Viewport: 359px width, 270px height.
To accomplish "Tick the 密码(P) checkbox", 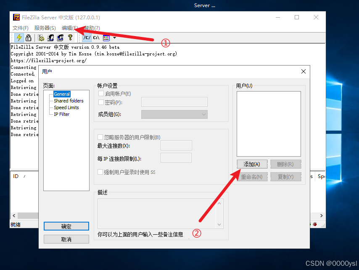I will point(101,102).
